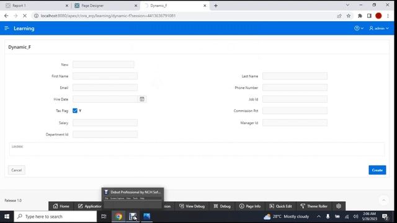Screen dimensions: 397x223
Task: Switch to the Report 1 browser tab
Action: point(35,6)
